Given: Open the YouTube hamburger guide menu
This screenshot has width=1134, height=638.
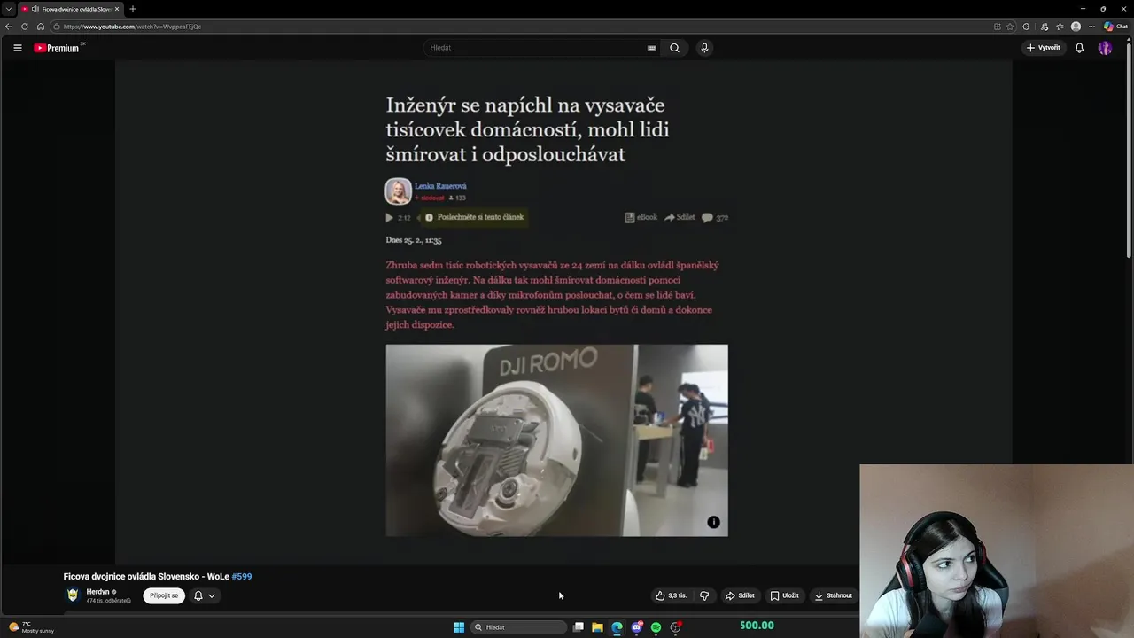Looking at the screenshot, I should [x=18, y=48].
